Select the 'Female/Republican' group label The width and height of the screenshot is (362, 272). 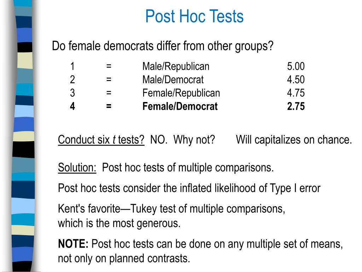(x=181, y=93)
